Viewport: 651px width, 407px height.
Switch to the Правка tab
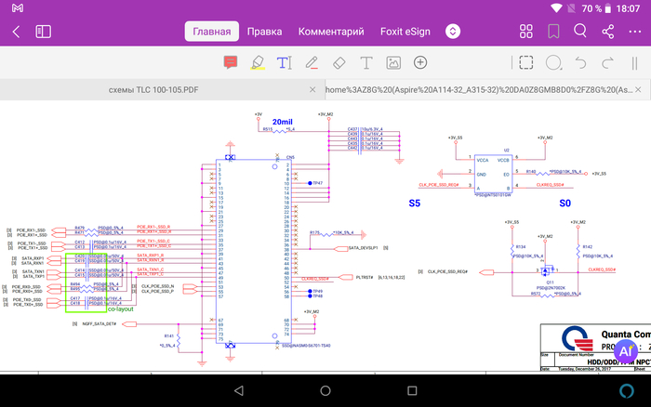265,32
